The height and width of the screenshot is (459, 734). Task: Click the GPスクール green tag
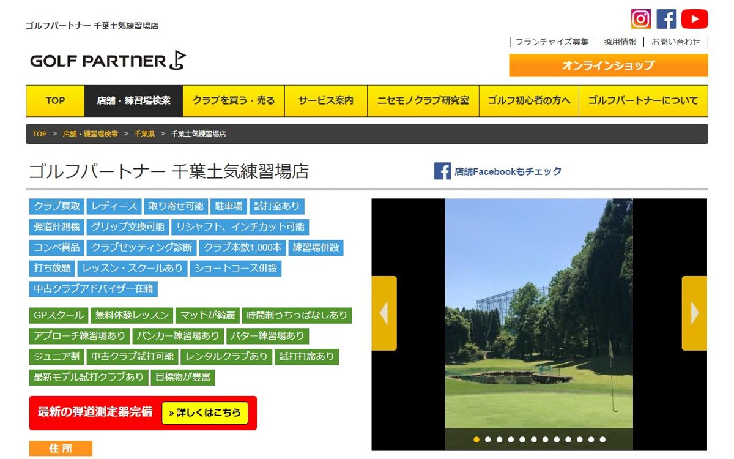pos(59,316)
